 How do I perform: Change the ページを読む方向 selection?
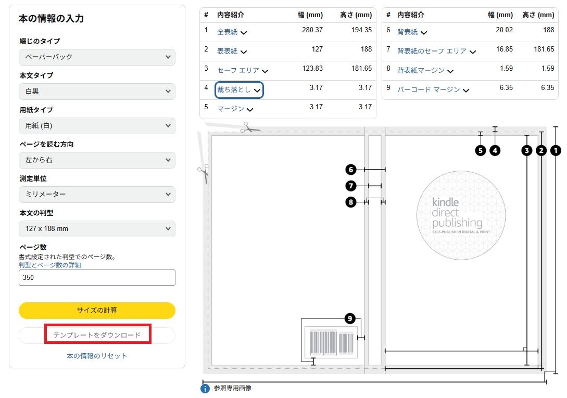click(x=97, y=160)
